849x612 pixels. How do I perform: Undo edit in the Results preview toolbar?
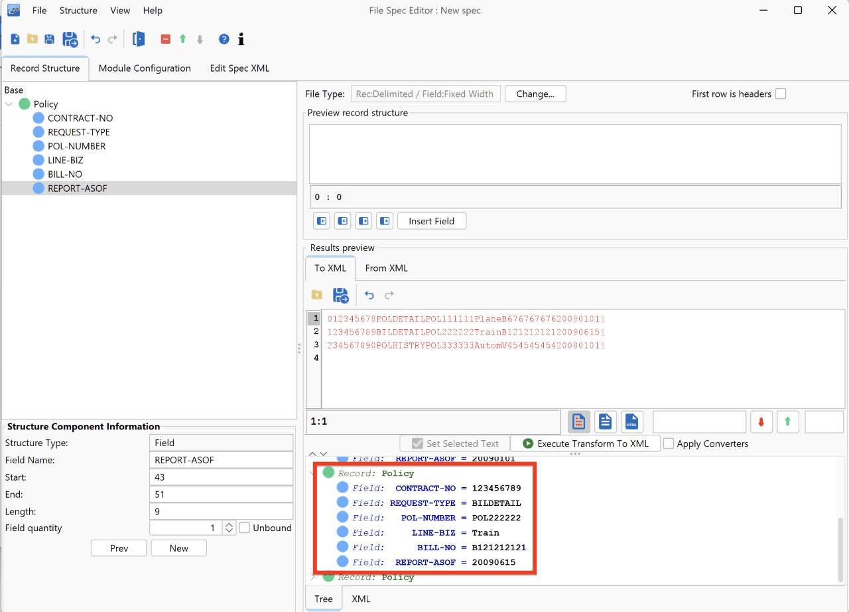369,295
